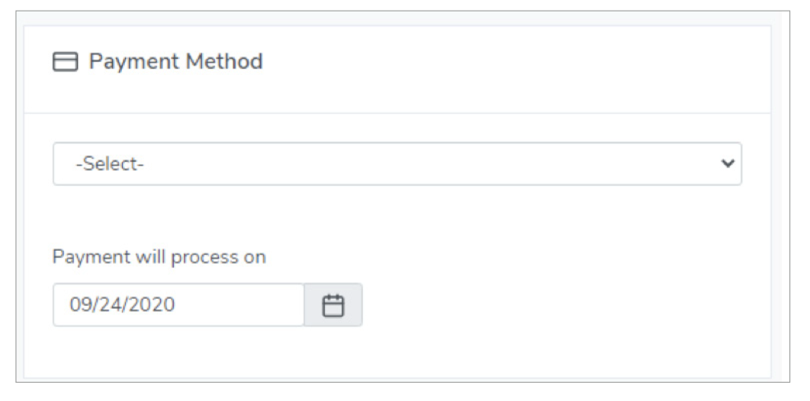
Task: Click the dropdown chevron arrow
Action: pyautogui.click(x=728, y=163)
